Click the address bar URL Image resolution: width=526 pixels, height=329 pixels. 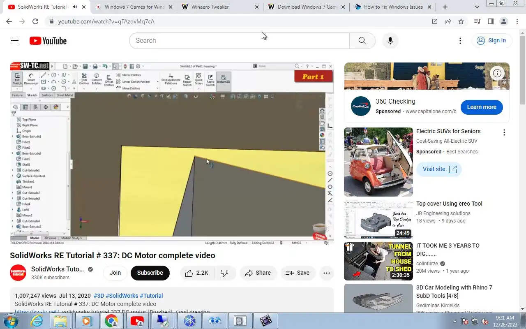pyautogui.click(x=106, y=21)
